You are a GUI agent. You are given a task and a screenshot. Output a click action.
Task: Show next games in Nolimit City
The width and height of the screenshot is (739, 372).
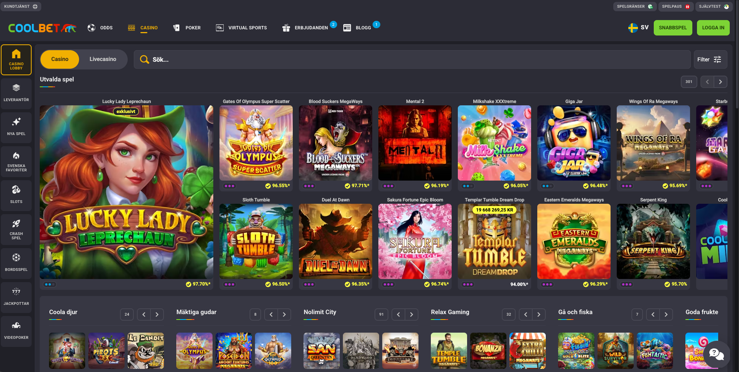pos(412,315)
